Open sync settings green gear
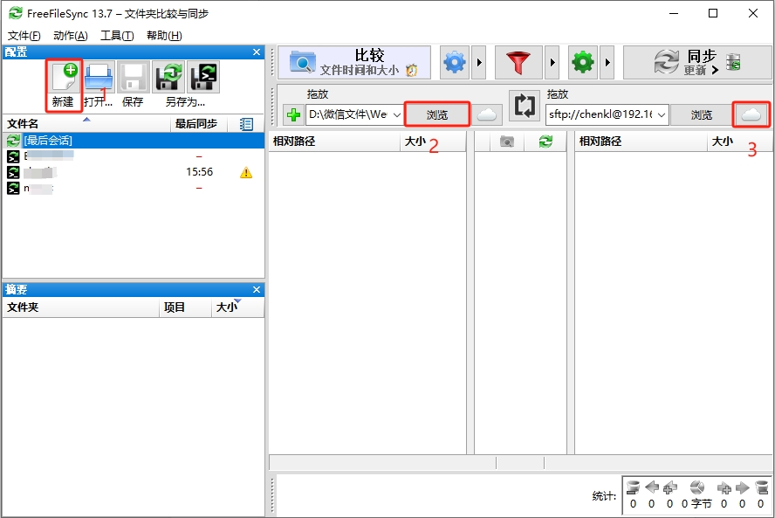 tap(583, 62)
